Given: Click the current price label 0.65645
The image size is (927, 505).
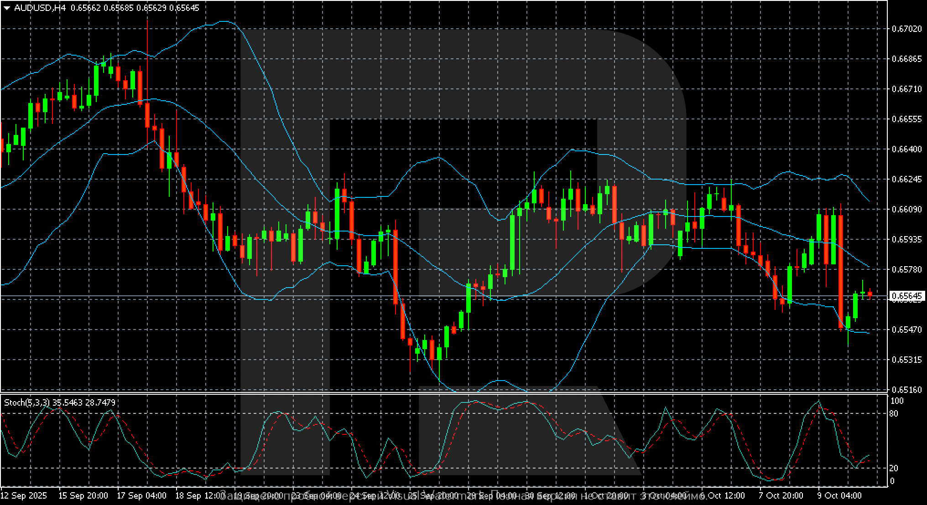Looking at the screenshot, I should (906, 296).
